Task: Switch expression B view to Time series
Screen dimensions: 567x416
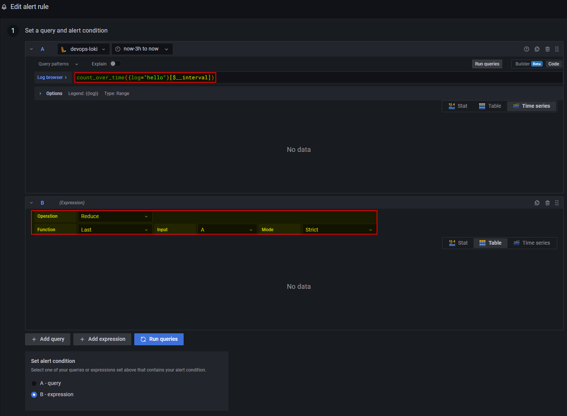Action: pos(531,243)
